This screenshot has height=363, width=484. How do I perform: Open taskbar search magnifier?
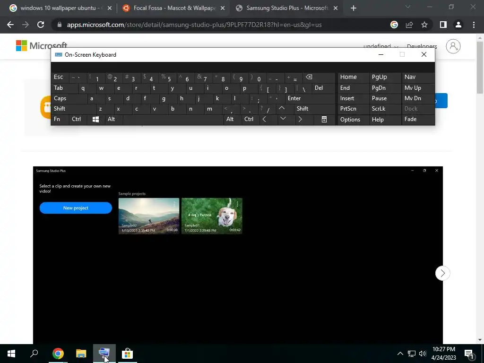point(34,354)
